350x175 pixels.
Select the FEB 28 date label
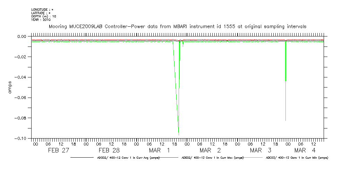click(109, 150)
